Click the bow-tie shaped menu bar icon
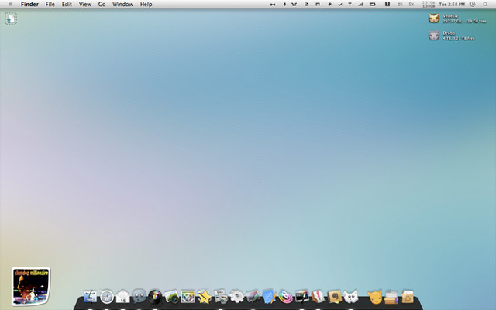The width and height of the screenshot is (496, 310). pyautogui.click(x=273, y=4)
